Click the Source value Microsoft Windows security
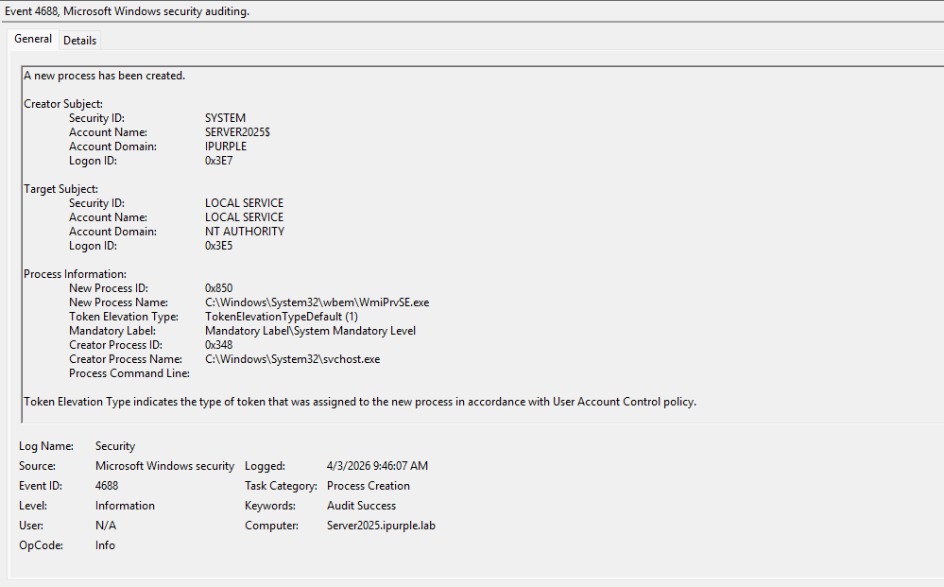 pos(164,466)
